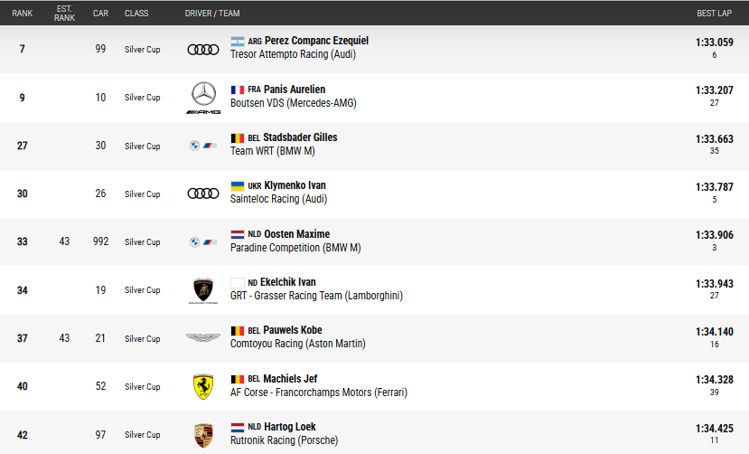The height and width of the screenshot is (454, 749).
Task: Click best lap time 1:33.059
Action: click(x=714, y=42)
